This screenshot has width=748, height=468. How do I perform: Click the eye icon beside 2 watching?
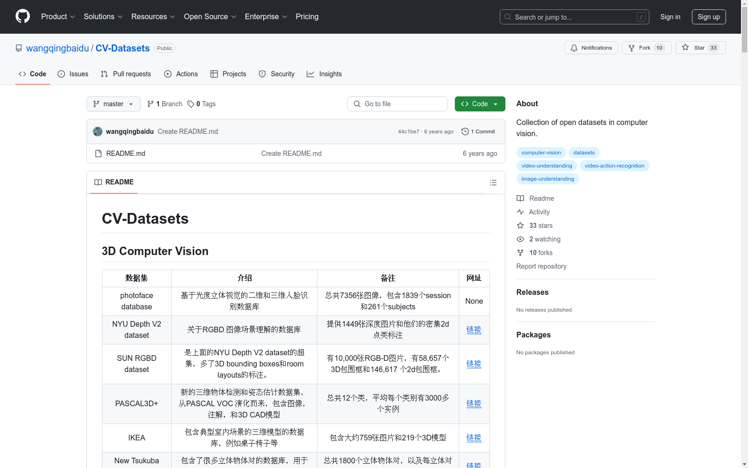[520, 239]
